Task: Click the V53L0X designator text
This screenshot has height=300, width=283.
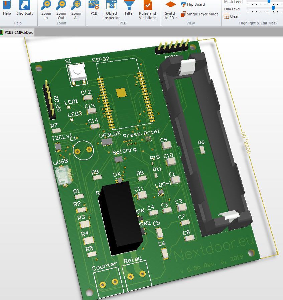Action: coord(110,134)
